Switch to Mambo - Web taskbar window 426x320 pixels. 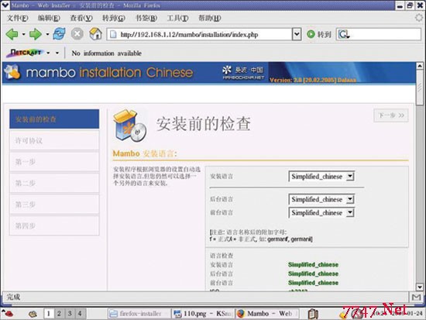(266, 314)
